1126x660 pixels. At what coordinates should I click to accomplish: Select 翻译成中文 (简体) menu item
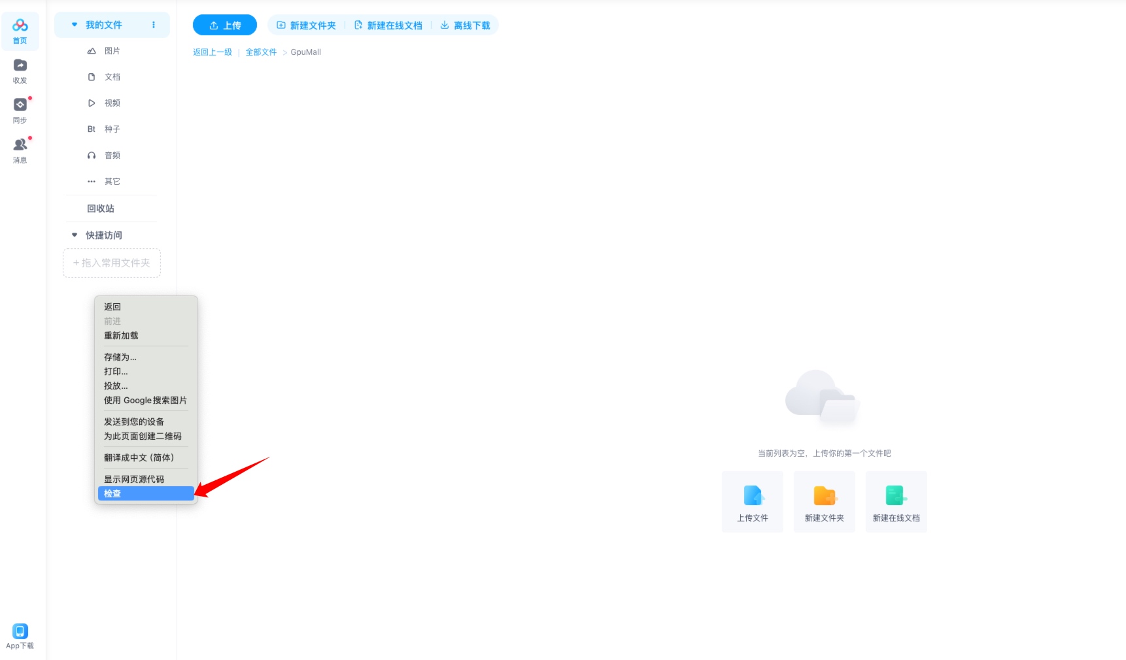146,457
